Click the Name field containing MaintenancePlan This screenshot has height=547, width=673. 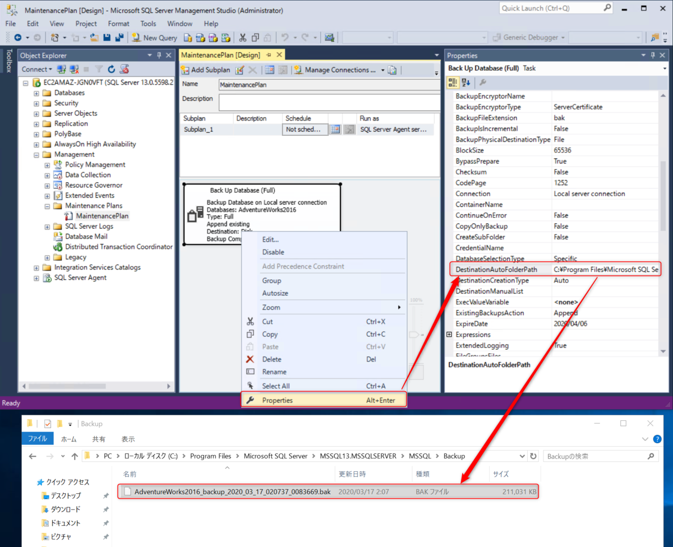[329, 85]
